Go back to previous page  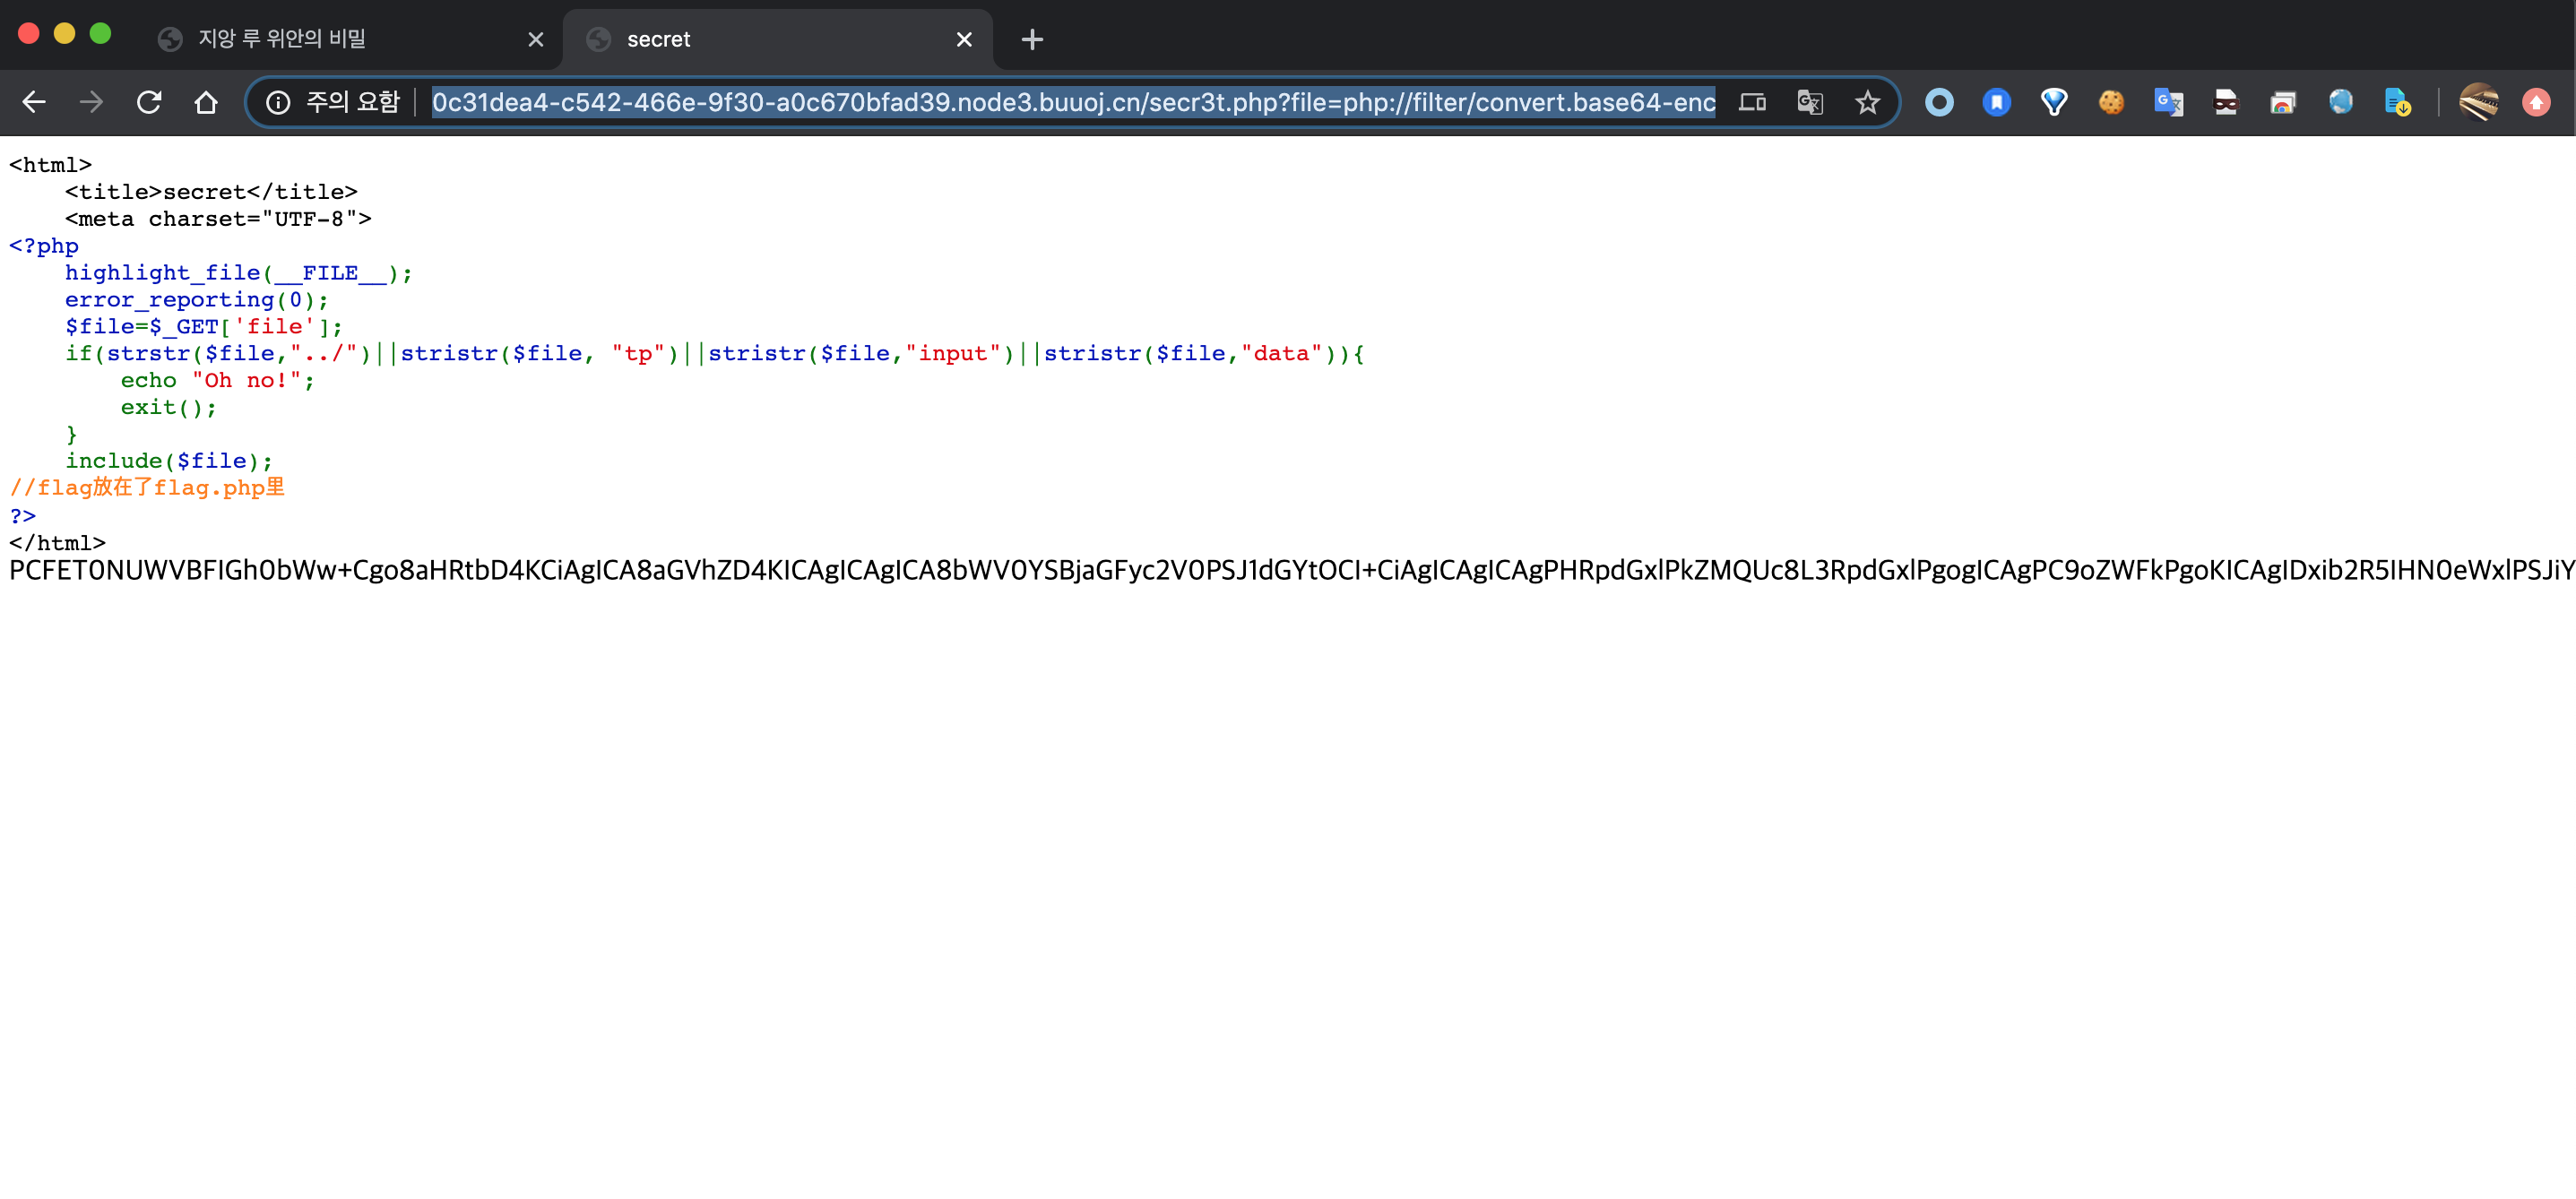click(x=34, y=102)
